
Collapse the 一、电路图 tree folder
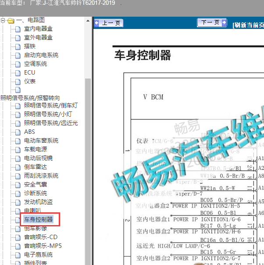[3, 21]
